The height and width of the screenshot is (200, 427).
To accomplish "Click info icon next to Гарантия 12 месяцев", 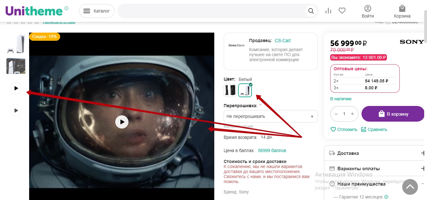I will click(x=386, y=197).
